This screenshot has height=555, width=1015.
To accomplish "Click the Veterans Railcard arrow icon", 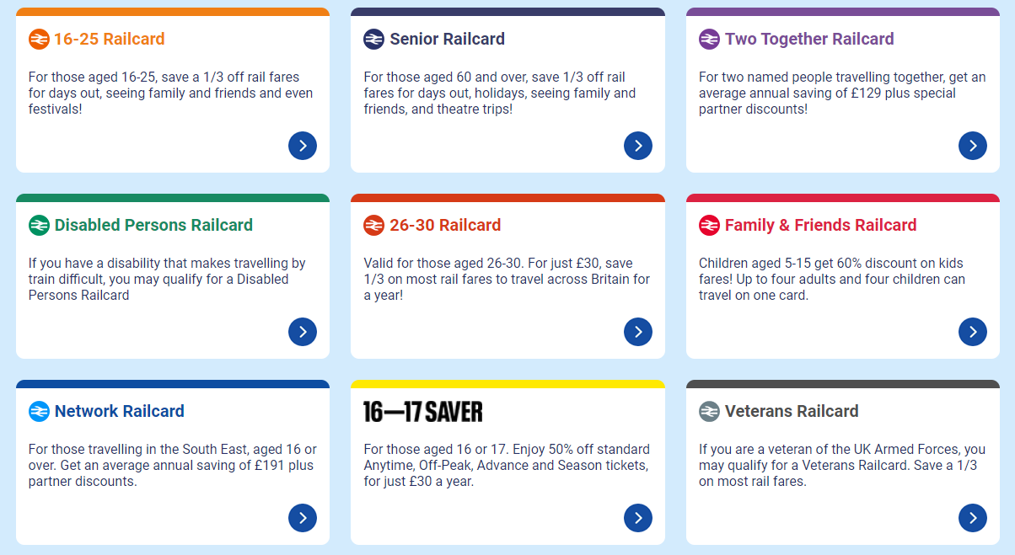I will tap(973, 518).
